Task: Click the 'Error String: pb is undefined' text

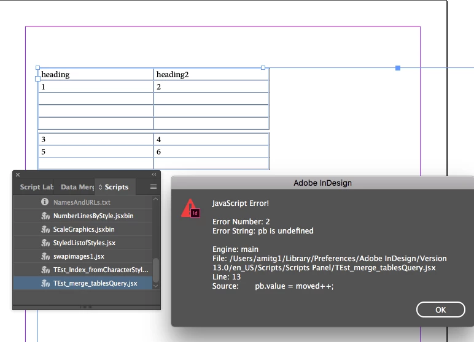Action: [x=263, y=231]
